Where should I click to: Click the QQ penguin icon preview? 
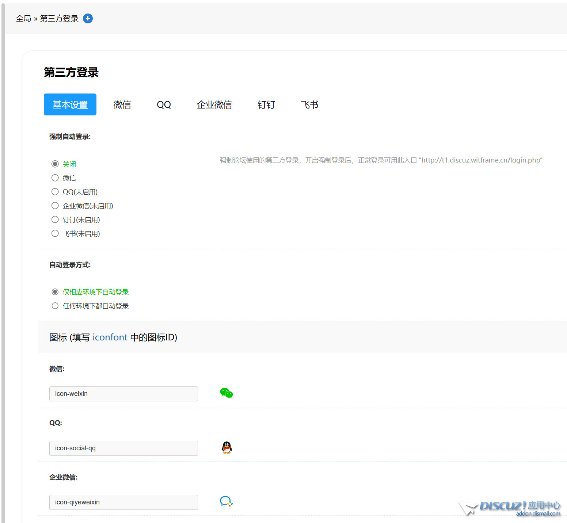click(x=227, y=447)
